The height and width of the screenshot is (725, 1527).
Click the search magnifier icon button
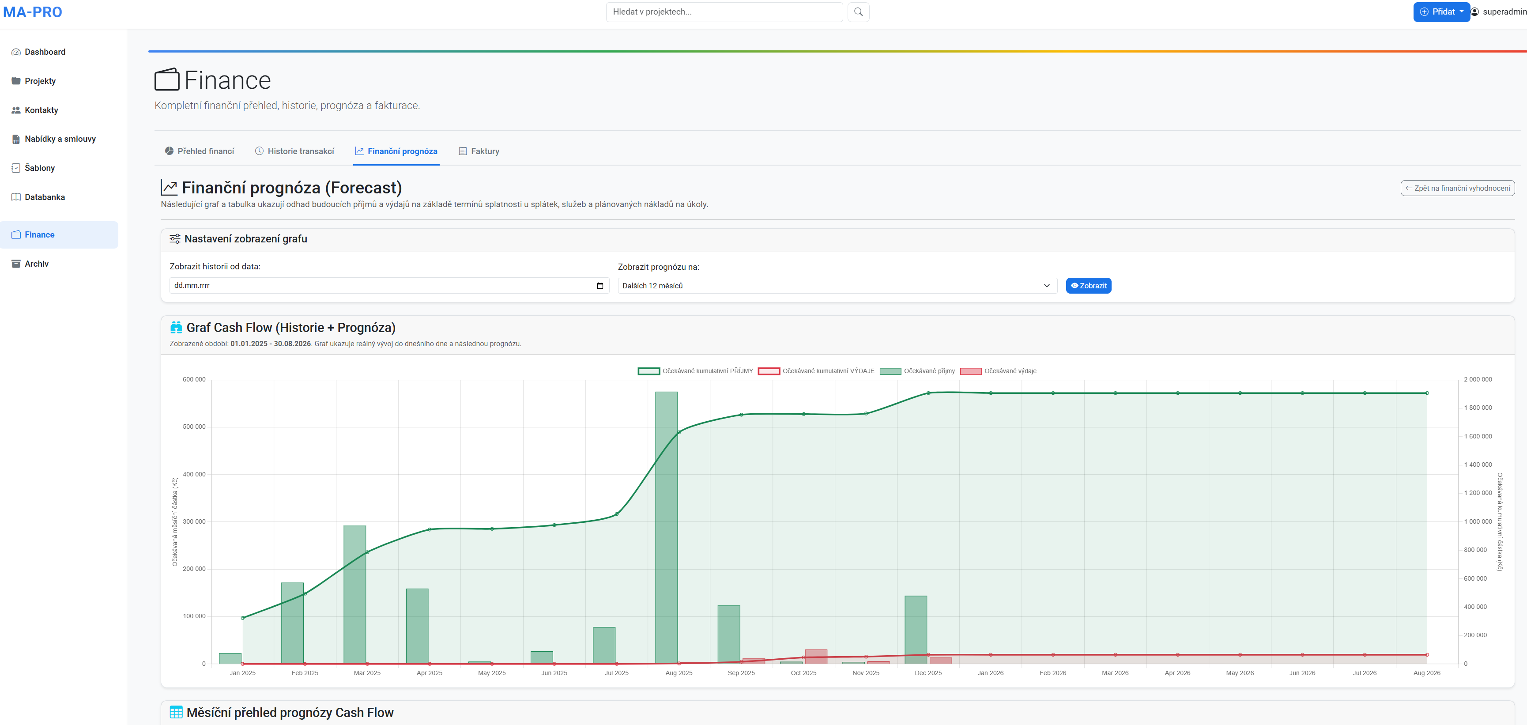tap(858, 12)
